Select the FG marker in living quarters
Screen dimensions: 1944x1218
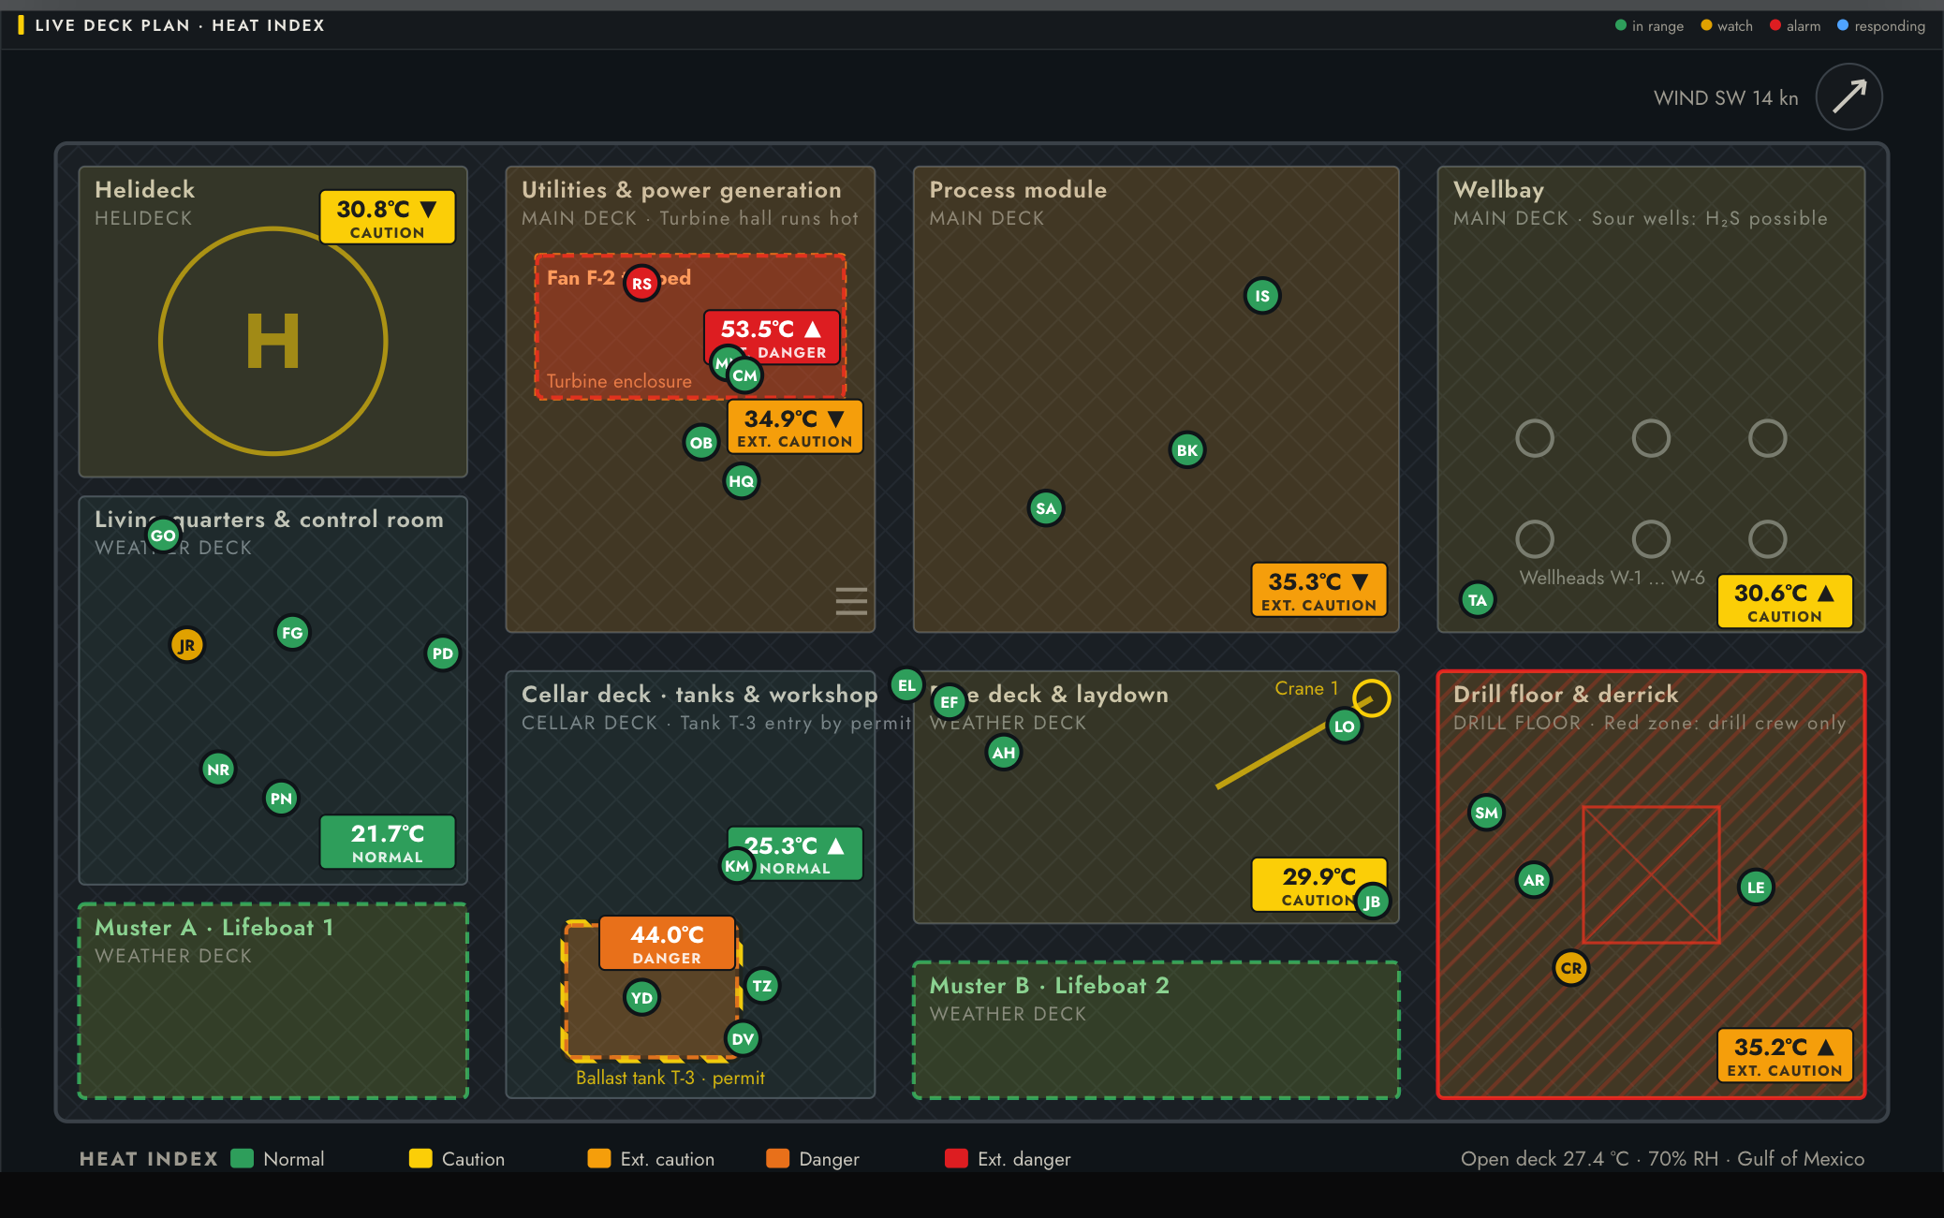click(292, 633)
